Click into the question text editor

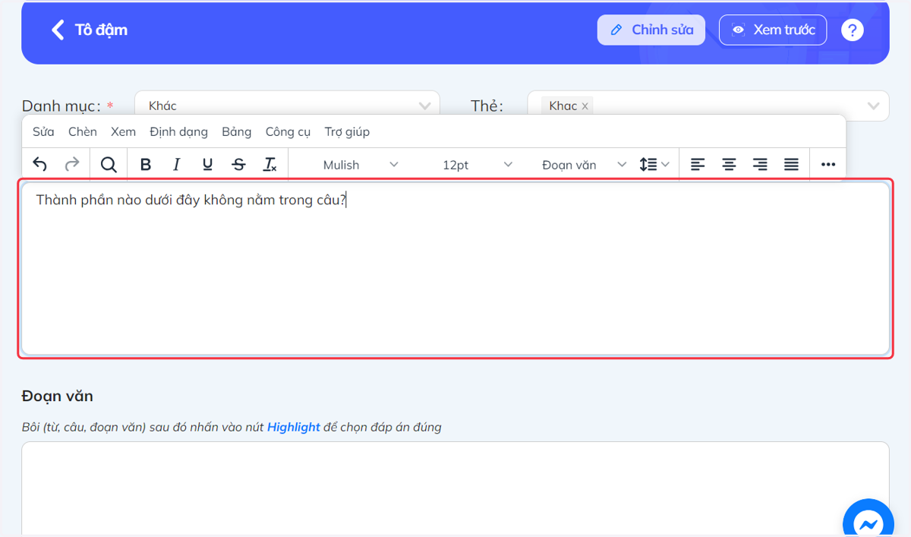pyautogui.click(x=455, y=268)
